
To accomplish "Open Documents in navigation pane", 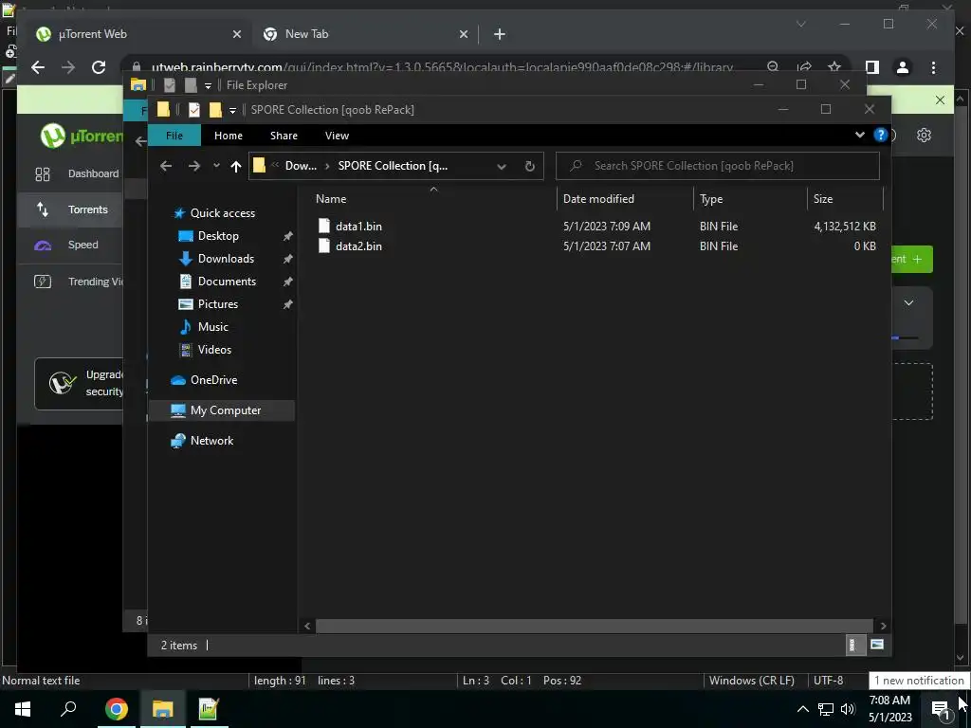I will (226, 282).
